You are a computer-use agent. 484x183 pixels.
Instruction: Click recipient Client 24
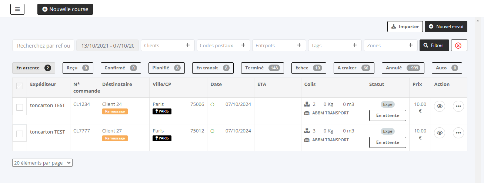tap(112, 104)
